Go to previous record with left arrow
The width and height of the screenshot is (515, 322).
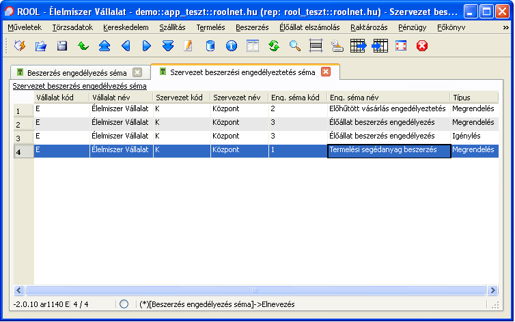pos(125,46)
